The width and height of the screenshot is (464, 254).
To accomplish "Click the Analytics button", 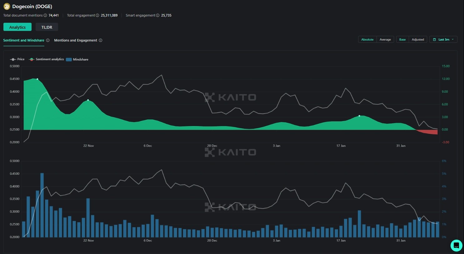I will click(x=17, y=27).
